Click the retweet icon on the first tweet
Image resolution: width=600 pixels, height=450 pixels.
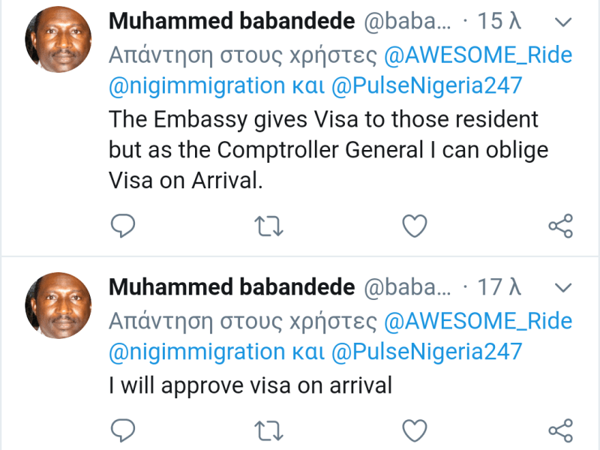(x=268, y=225)
